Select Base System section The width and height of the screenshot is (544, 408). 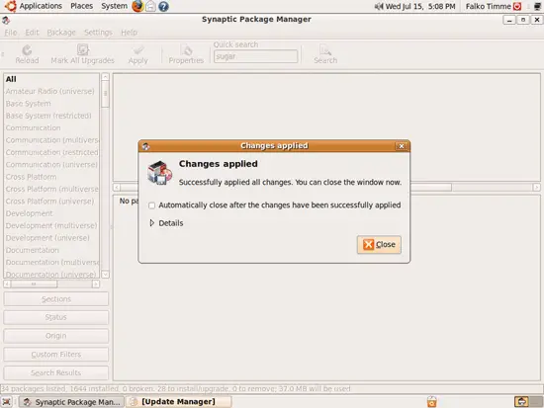(x=51, y=104)
